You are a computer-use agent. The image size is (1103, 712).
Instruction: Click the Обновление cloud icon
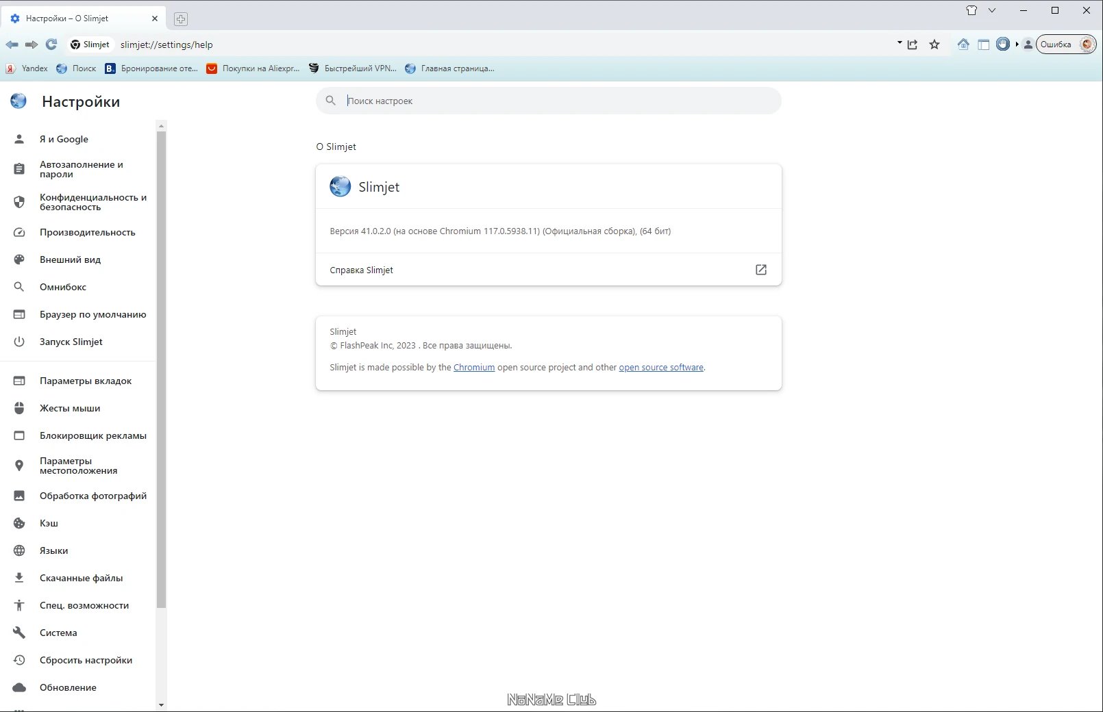[x=19, y=687]
